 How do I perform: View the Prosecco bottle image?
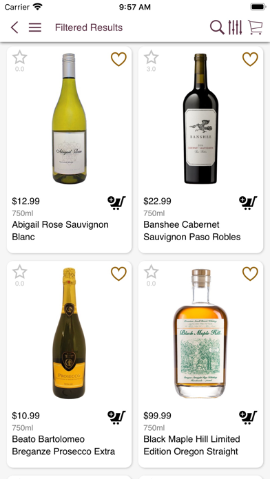coord(69,333)
